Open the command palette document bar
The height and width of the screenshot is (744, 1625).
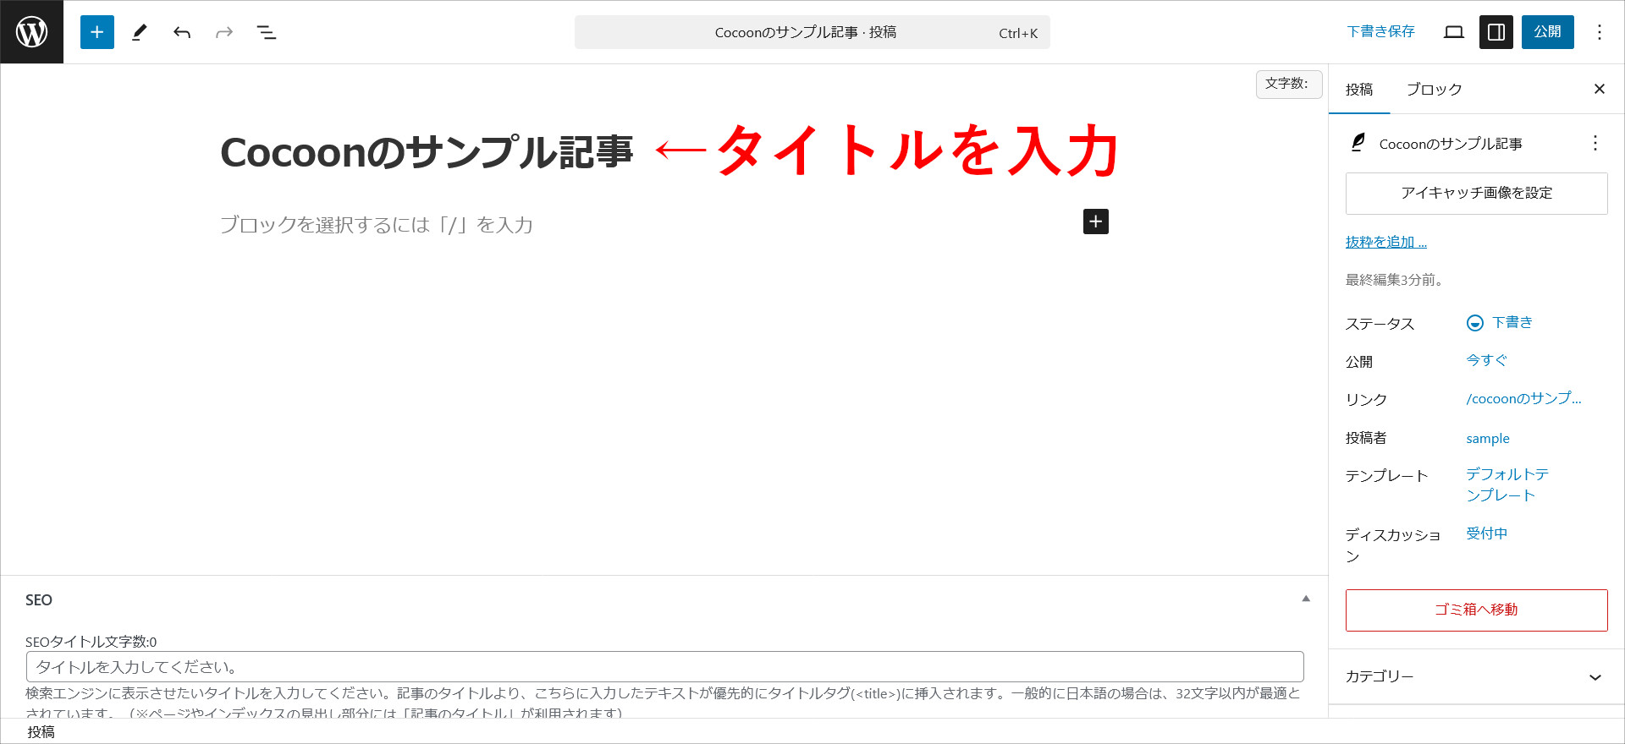coord(812,32)
